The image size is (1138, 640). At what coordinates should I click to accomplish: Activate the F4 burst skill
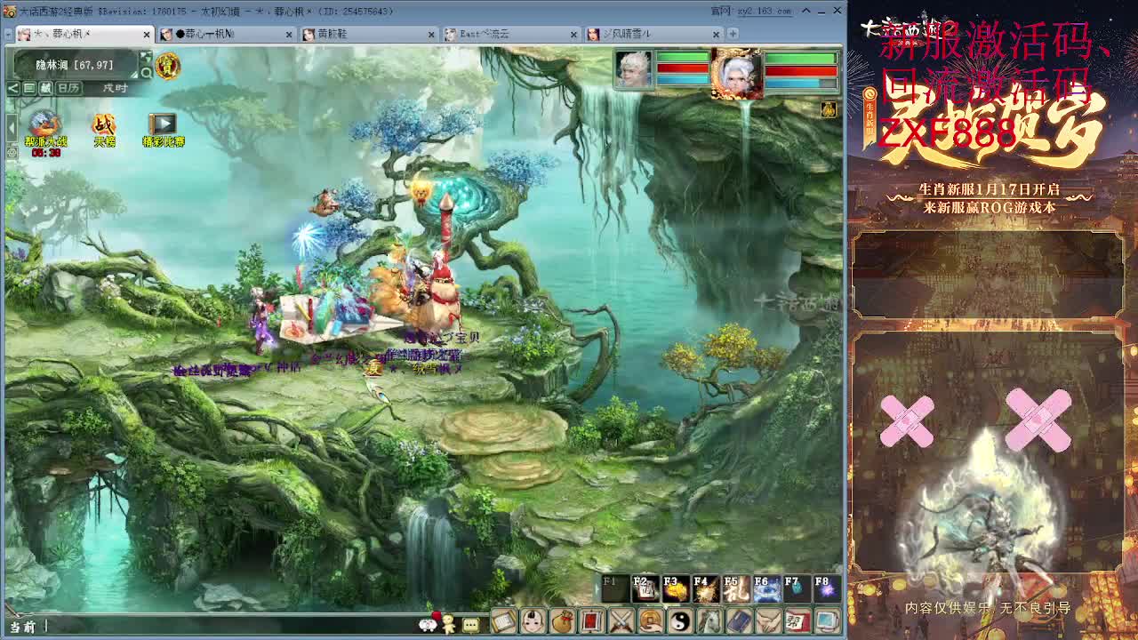point(705,588)
